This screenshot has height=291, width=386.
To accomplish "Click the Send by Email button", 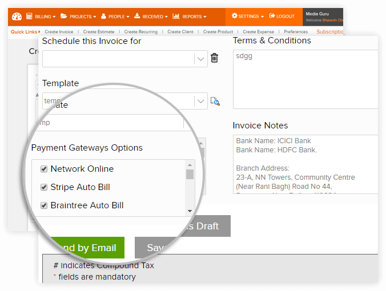I will tap(87, 248).
